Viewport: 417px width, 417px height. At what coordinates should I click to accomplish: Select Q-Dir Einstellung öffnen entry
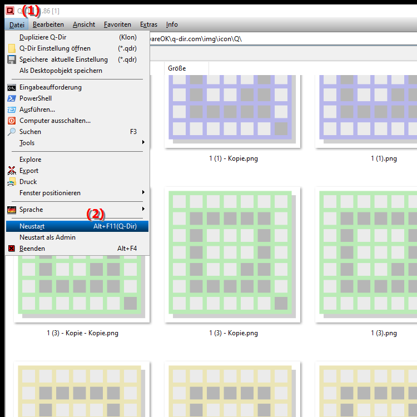[x=77, y=48]
